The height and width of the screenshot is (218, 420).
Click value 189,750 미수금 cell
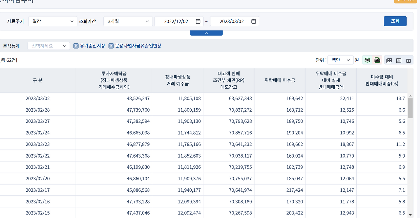(x=295, y=121)
